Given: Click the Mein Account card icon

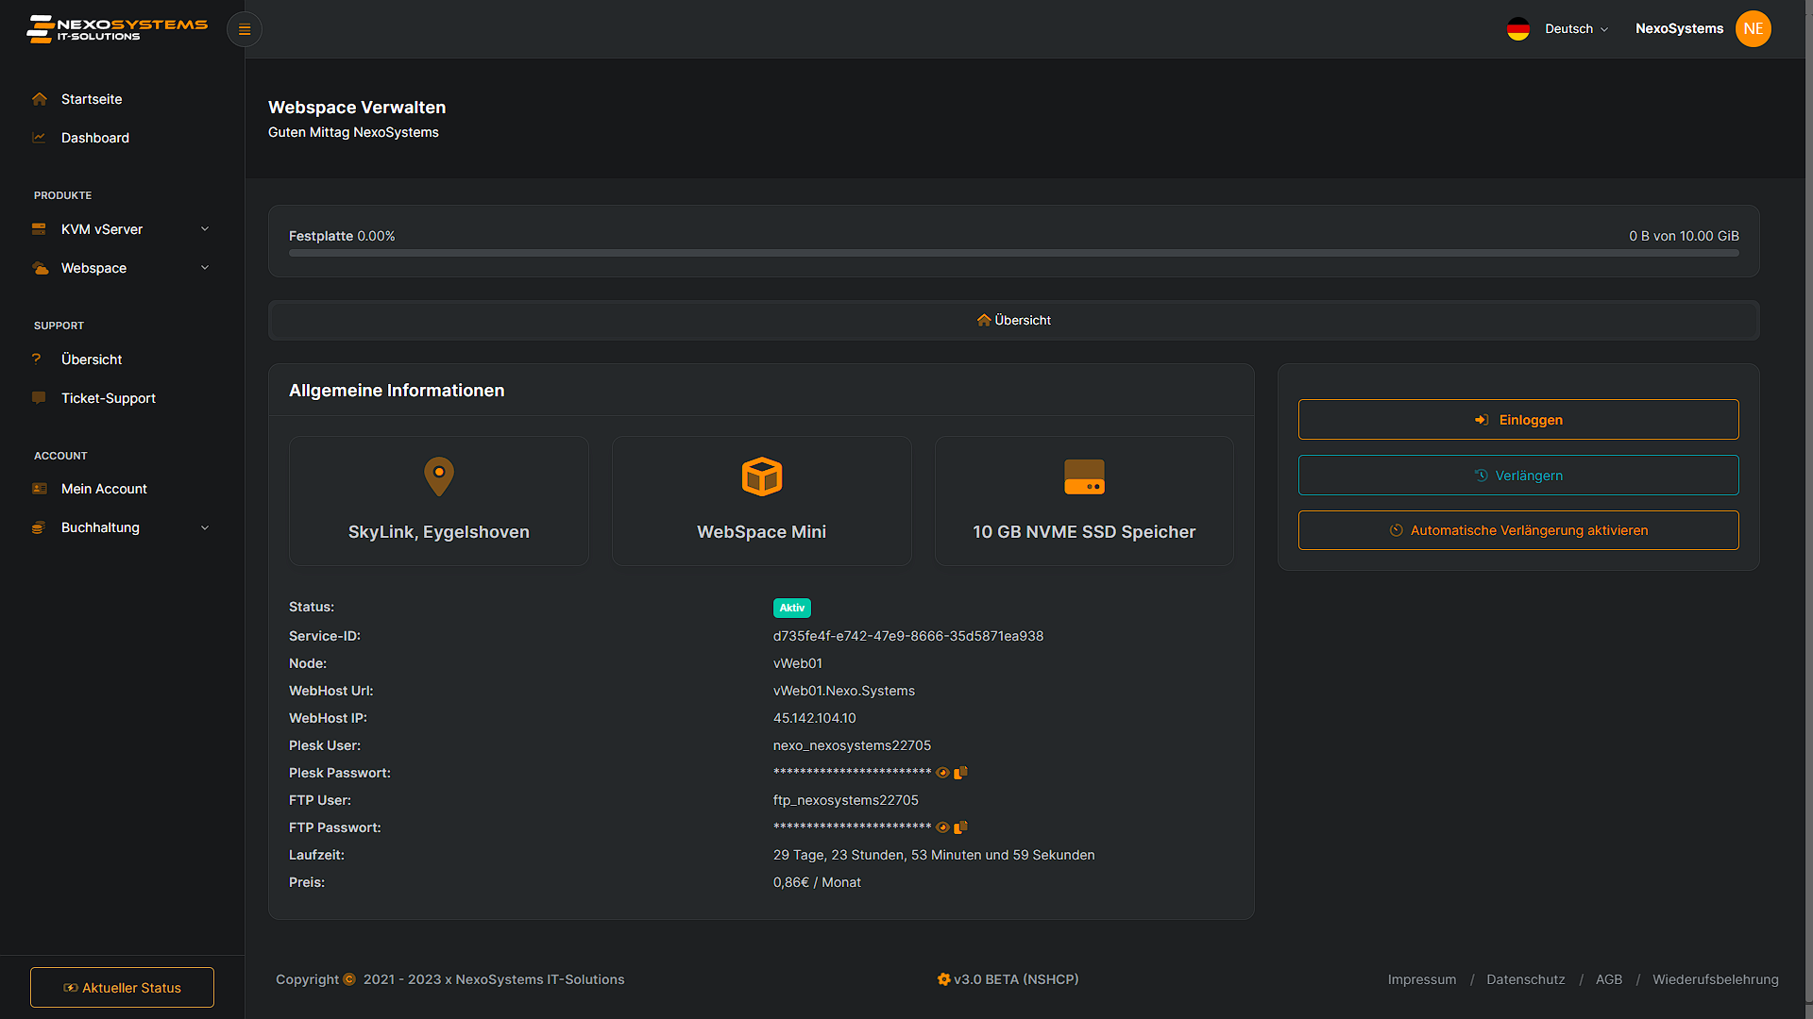Looking at the screenshot, I should pos(39,489).
